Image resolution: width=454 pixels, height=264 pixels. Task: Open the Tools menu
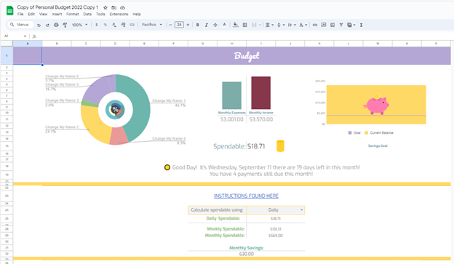[x=100, y=15]
